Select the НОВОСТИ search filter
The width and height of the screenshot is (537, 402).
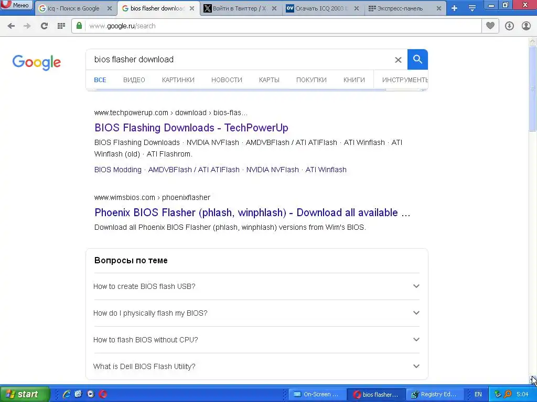pos(227,80)
